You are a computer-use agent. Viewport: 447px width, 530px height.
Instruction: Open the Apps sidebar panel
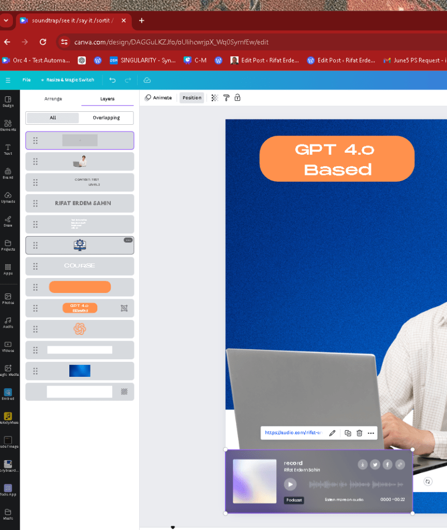click(x=8, y=269)
